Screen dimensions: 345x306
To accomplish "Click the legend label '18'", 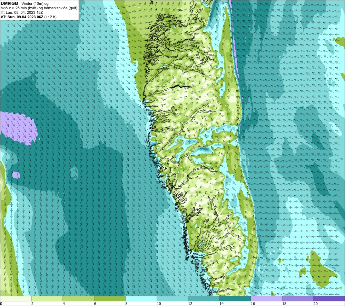I will (284, 304).
